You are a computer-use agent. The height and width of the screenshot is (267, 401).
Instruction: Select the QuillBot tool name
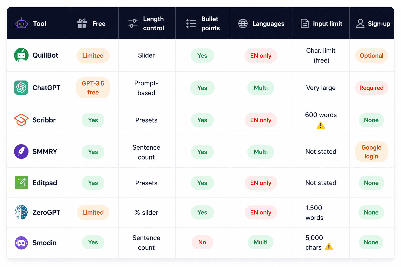click(45, 55)
